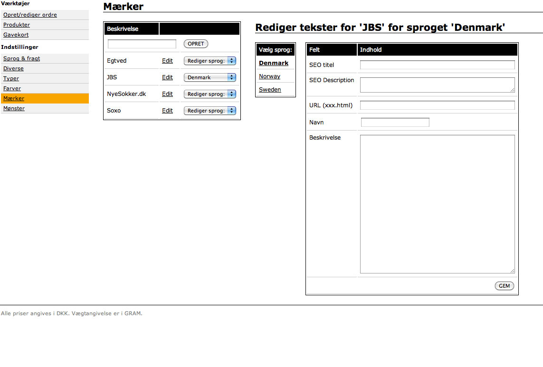Screen dimensions: 543x367
Task: Select 'Felt' column header
Action: pos(314,49)
